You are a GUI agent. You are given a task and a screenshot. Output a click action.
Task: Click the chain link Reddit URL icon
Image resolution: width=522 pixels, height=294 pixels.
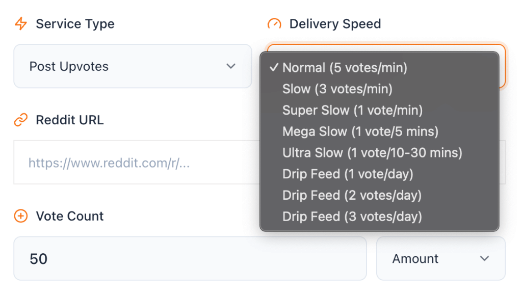tap(20, 120)
